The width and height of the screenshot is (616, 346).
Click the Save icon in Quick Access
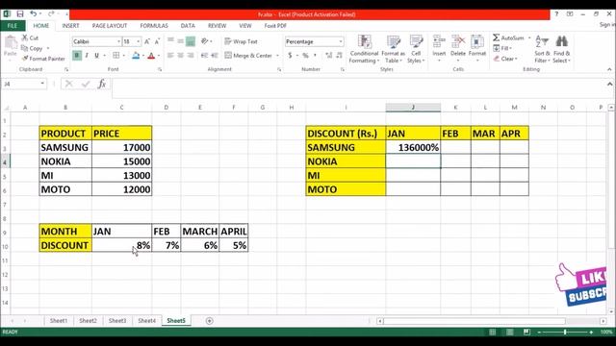tap(19, 14)
